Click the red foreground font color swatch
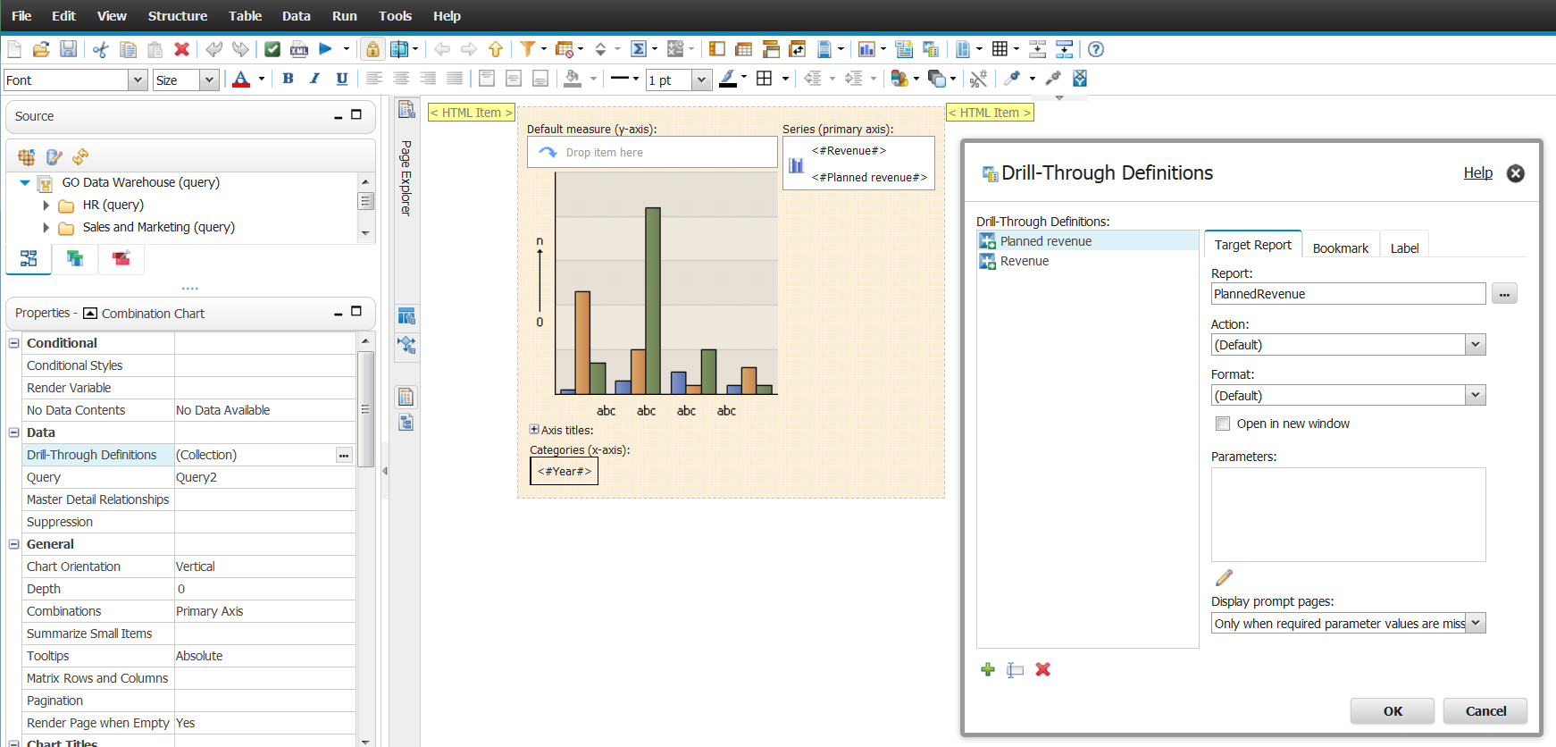Image resolution: width=1556 pixels, height=747 pixels. [x=241, y=80]
